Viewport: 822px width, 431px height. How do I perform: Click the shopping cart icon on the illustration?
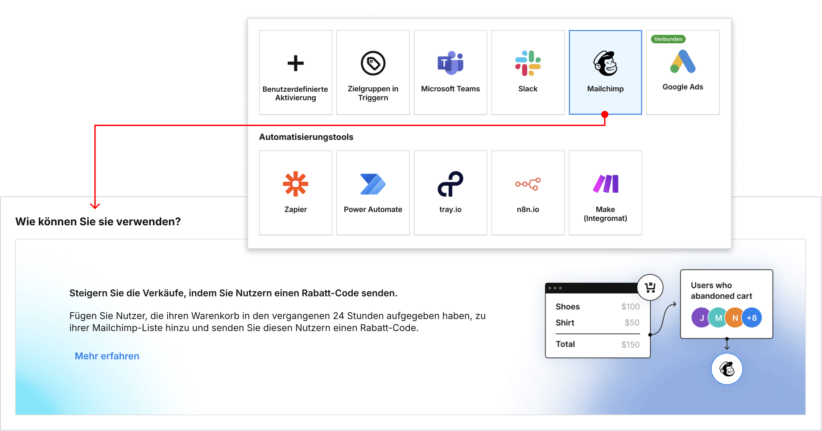(x=650, y=287)
